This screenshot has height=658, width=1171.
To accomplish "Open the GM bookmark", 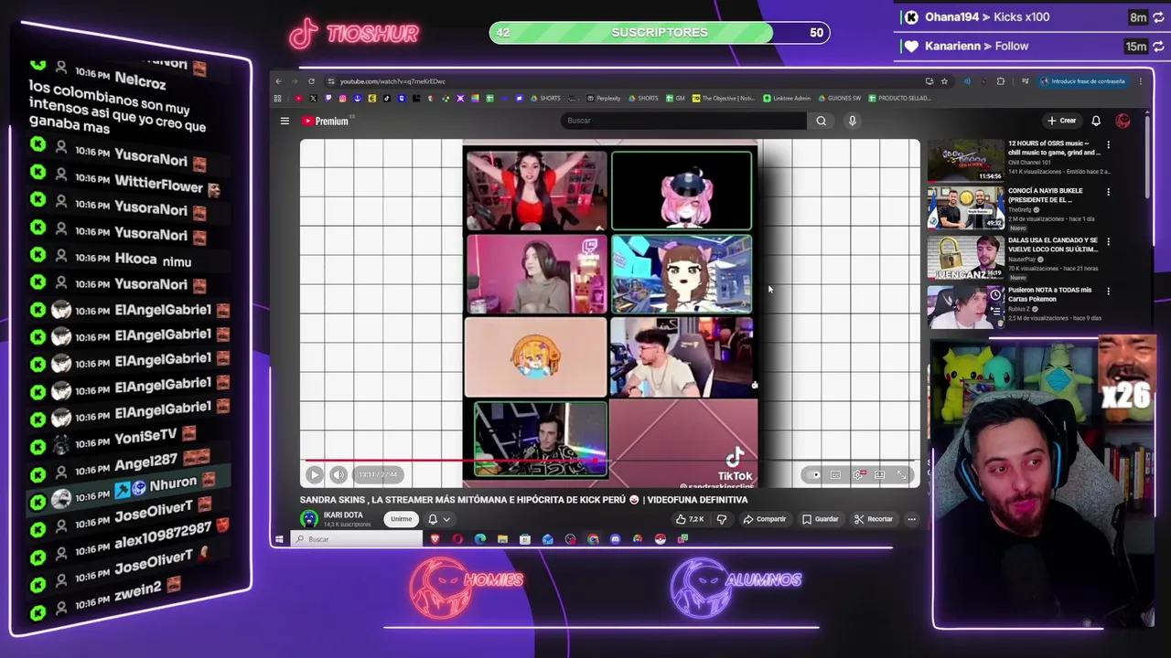I will tap(675, 98).
